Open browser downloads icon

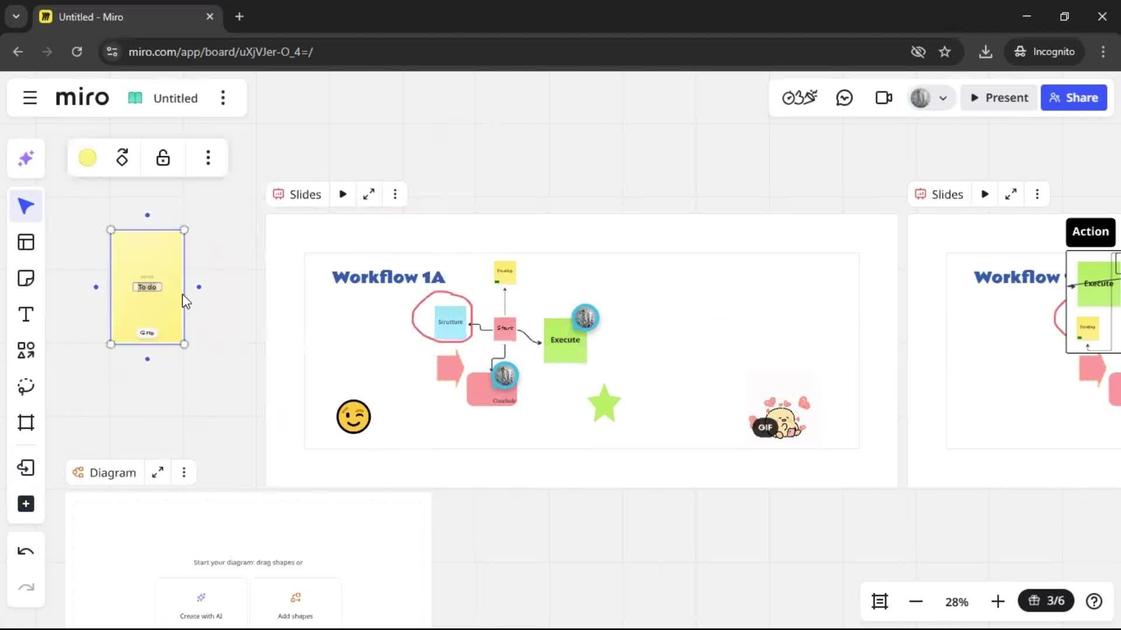(986, 52)
